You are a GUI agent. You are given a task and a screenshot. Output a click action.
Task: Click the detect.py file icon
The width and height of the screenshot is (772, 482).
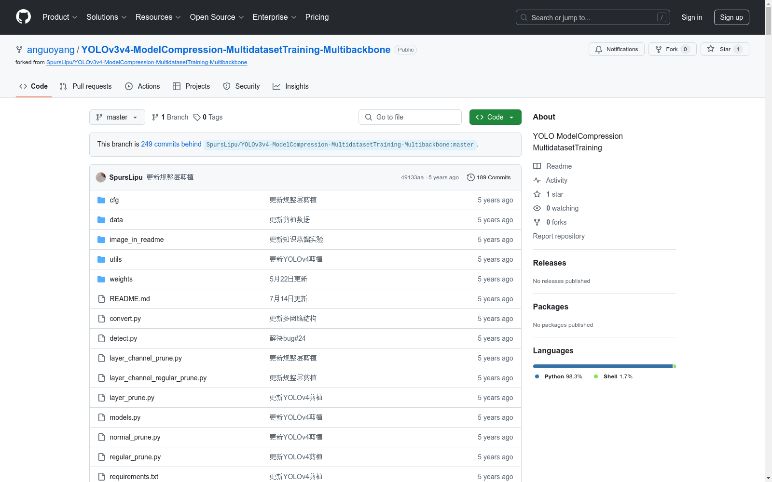101,338
